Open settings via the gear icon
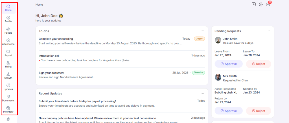The image size is (289, 123). (260, 5)
